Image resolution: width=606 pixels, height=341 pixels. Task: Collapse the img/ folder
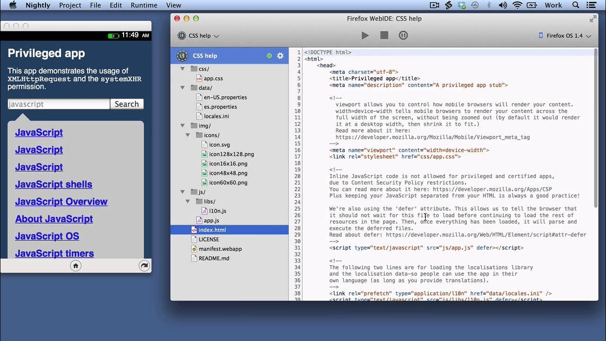[183, 126]
